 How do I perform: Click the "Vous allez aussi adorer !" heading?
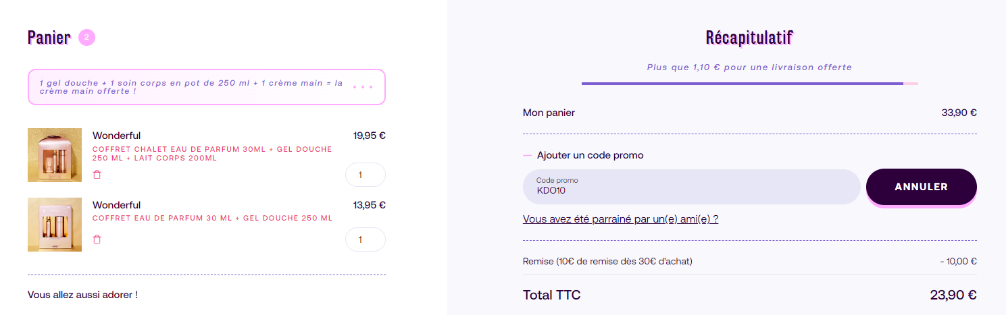click(x=82, y=295)
